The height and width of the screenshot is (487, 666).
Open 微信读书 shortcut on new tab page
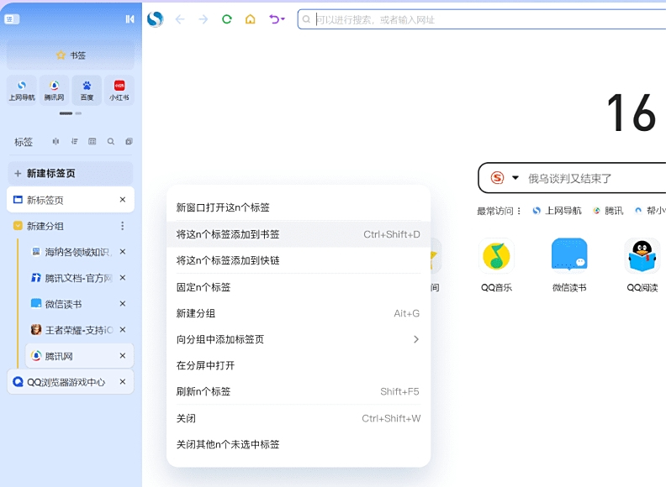click(x=569, y=256)
